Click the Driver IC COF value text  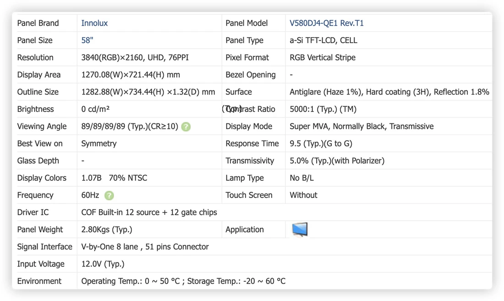coord(149,212)
